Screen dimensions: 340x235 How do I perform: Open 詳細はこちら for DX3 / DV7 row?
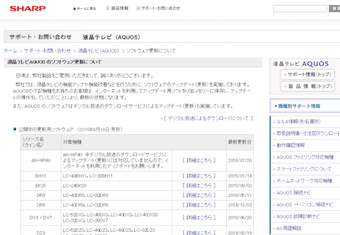click(x=199, y=217)
